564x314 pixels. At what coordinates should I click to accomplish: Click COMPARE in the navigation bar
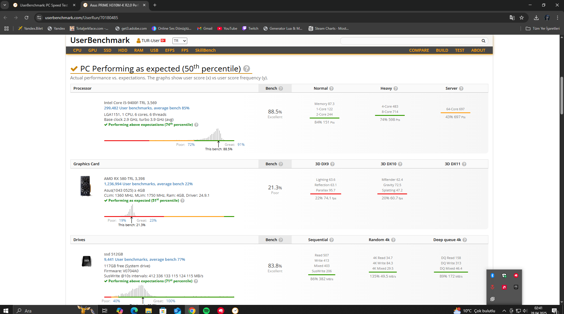click(419, 50)
